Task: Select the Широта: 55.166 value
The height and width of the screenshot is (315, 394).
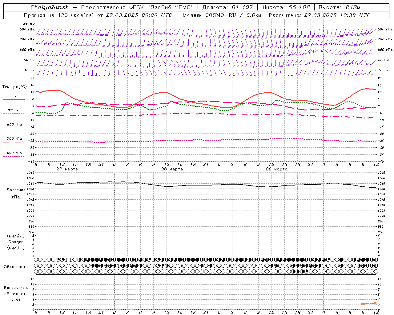Action: [286, 7]
